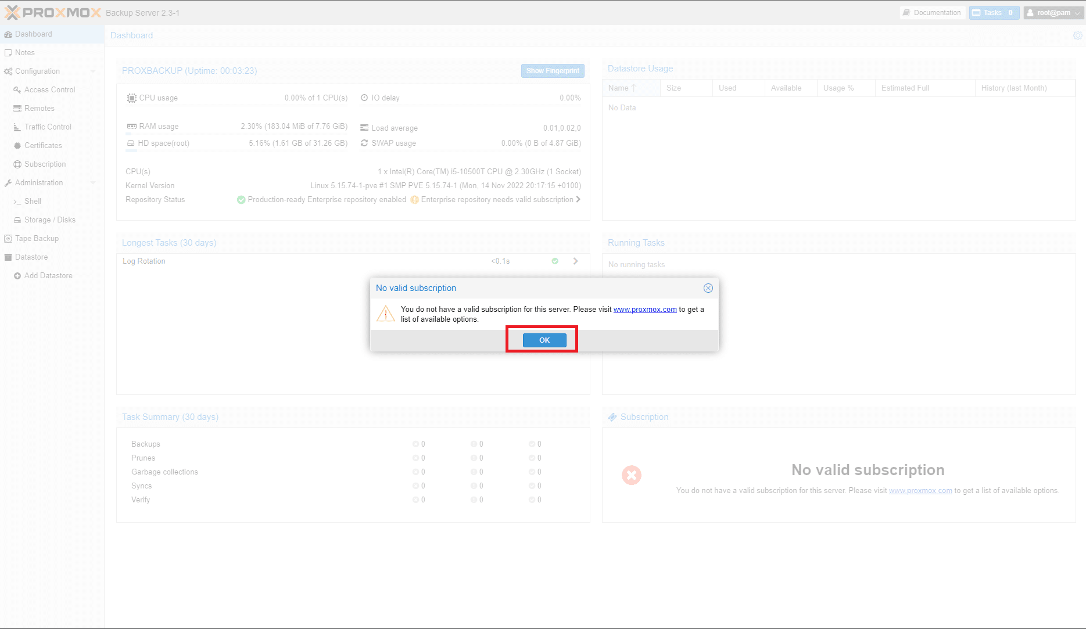Open Notes in the sidebar
The width and height of the screenshot is (1086, 629).
52,53
